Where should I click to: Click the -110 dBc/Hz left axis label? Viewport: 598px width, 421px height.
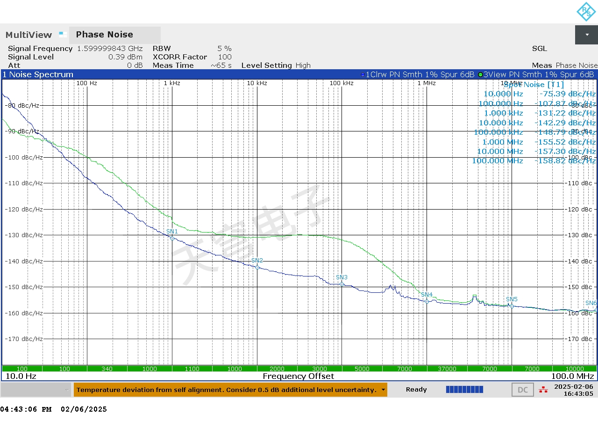tap(23, 183)
